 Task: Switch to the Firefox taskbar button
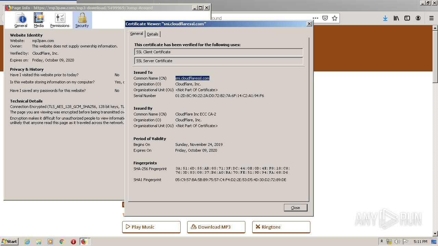point(84,242)
